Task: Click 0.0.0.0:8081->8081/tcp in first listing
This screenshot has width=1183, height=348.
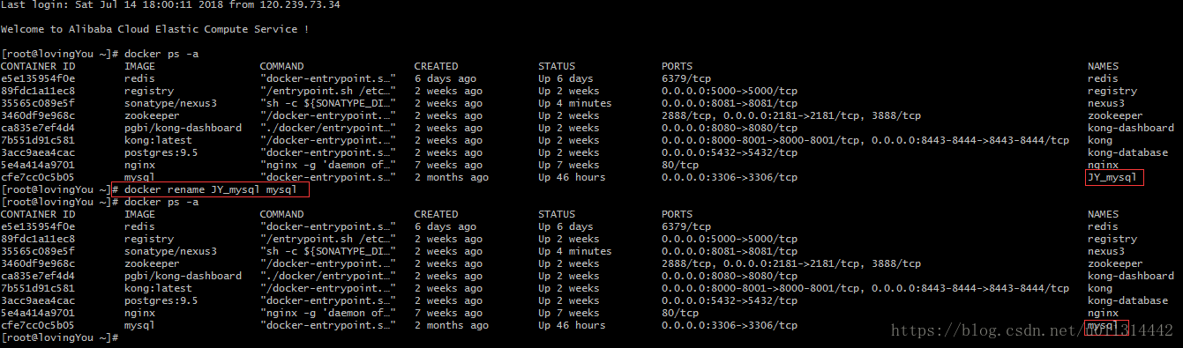Action: click(730, 104)
